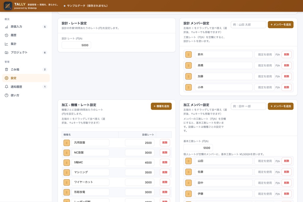Click the 通知履歴 bell icon

7,87
